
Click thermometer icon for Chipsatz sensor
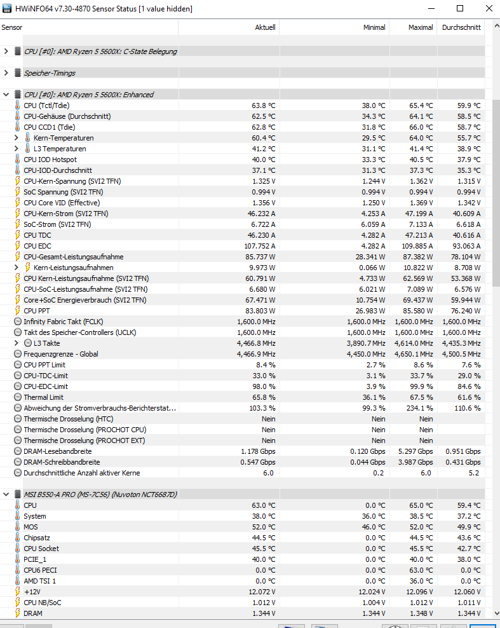pyautogui.click(x=17, y=538)
